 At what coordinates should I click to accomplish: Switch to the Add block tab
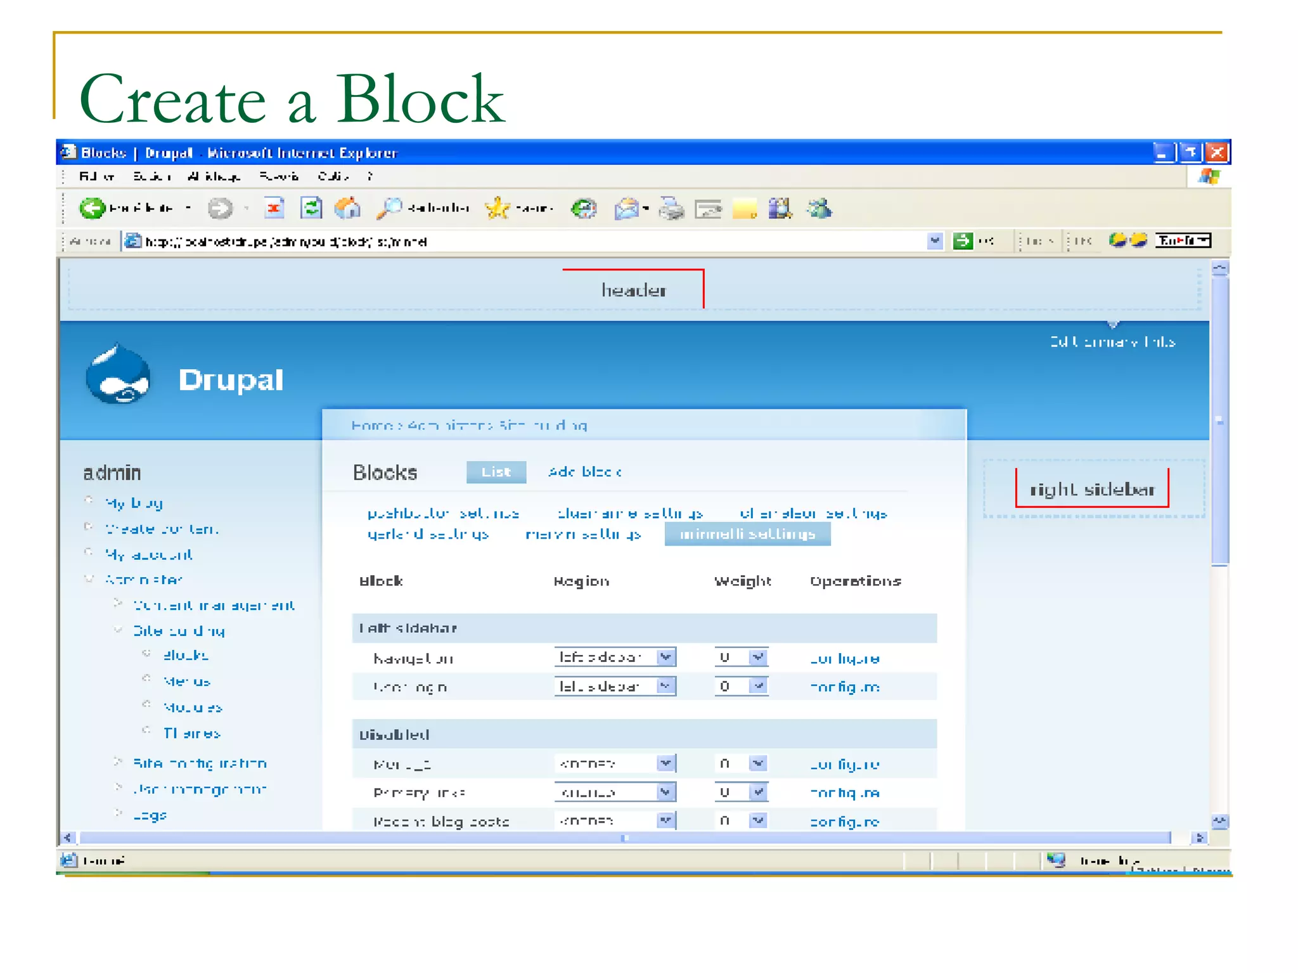[x=584, y=472]
